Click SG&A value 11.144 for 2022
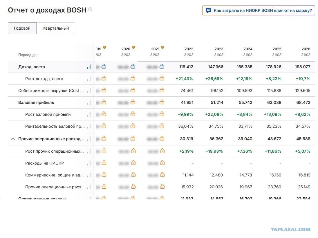The height and width of the screenshot is (238, 318). (188, 175)
